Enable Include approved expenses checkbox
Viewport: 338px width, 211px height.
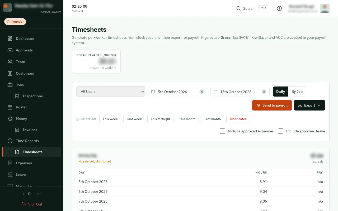(222, 131)
